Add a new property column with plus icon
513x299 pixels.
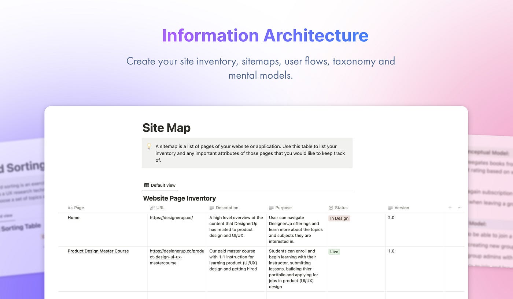(x=450, y=208)
